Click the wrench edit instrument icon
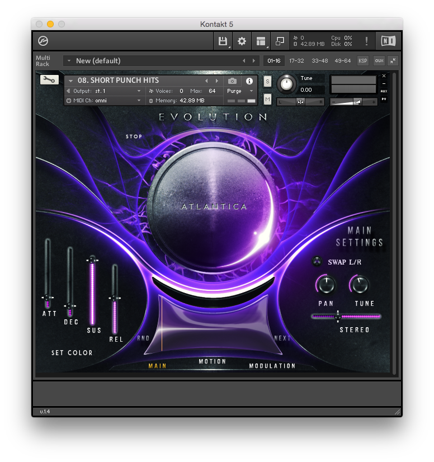 tap(49, 80)
